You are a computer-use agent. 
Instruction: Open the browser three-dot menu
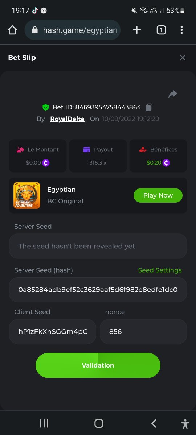[x=181, y=30]
